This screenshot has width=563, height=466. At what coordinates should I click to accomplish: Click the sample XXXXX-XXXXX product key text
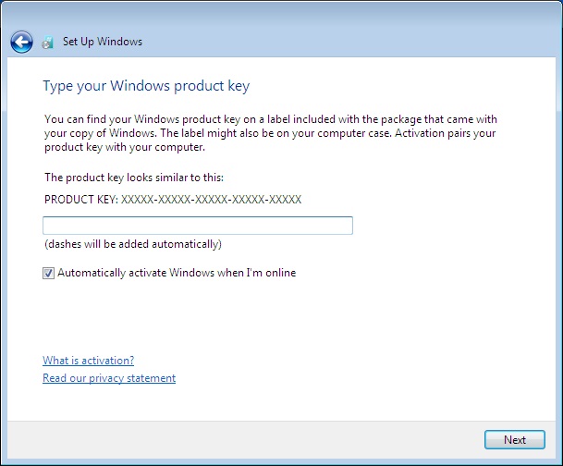(x=212, y=199)
